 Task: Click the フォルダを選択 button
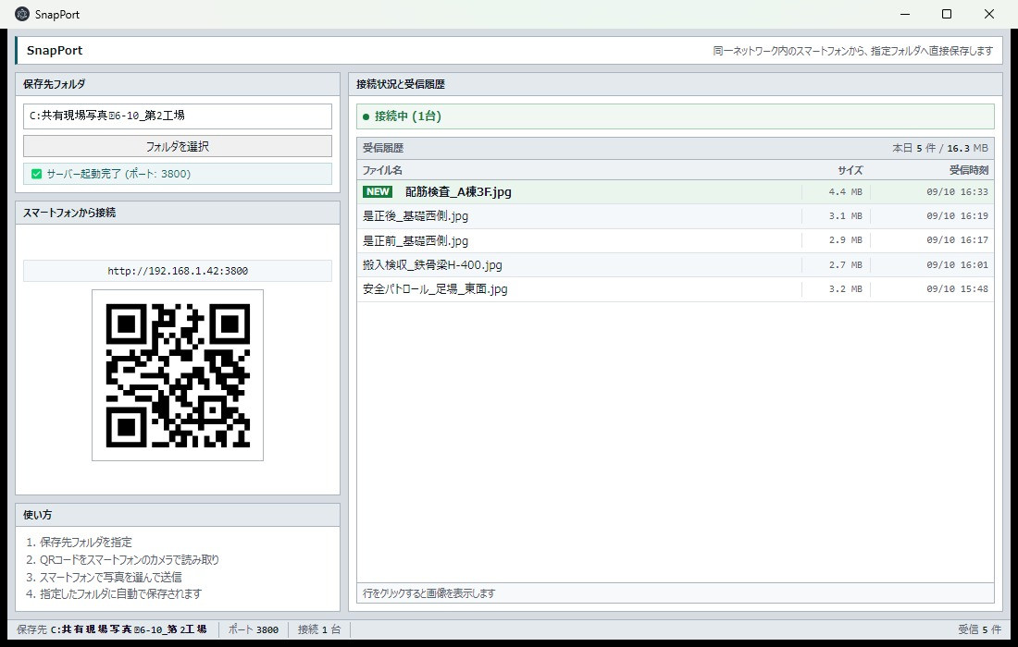click(x=178, y=147)
